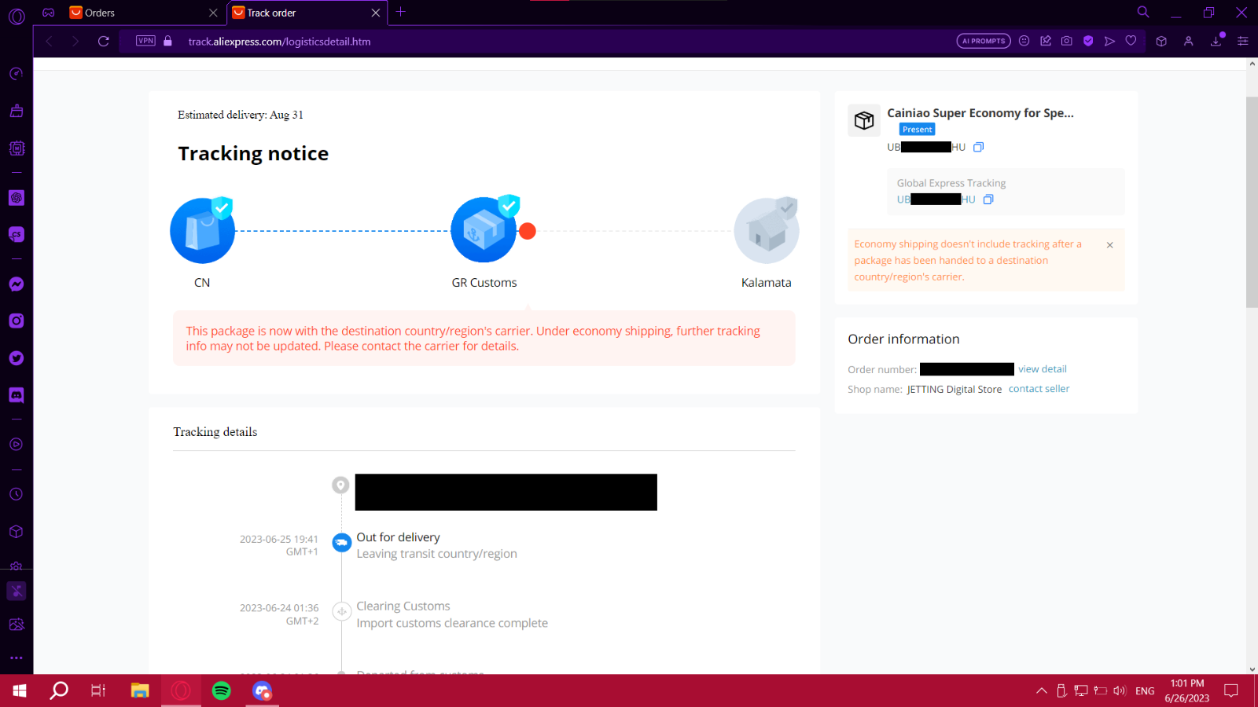Open Easy Setup sliders icon
Screen dimensions: 1258x707
[1243, 41]
